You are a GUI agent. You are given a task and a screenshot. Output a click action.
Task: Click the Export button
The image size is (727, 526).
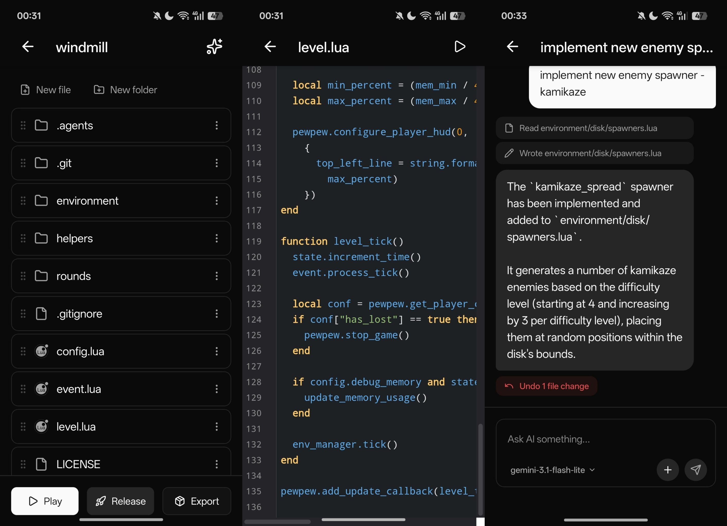[x=197, y=501]
